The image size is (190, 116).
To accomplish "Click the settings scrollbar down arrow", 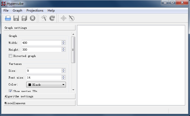I will click(73, 90).
